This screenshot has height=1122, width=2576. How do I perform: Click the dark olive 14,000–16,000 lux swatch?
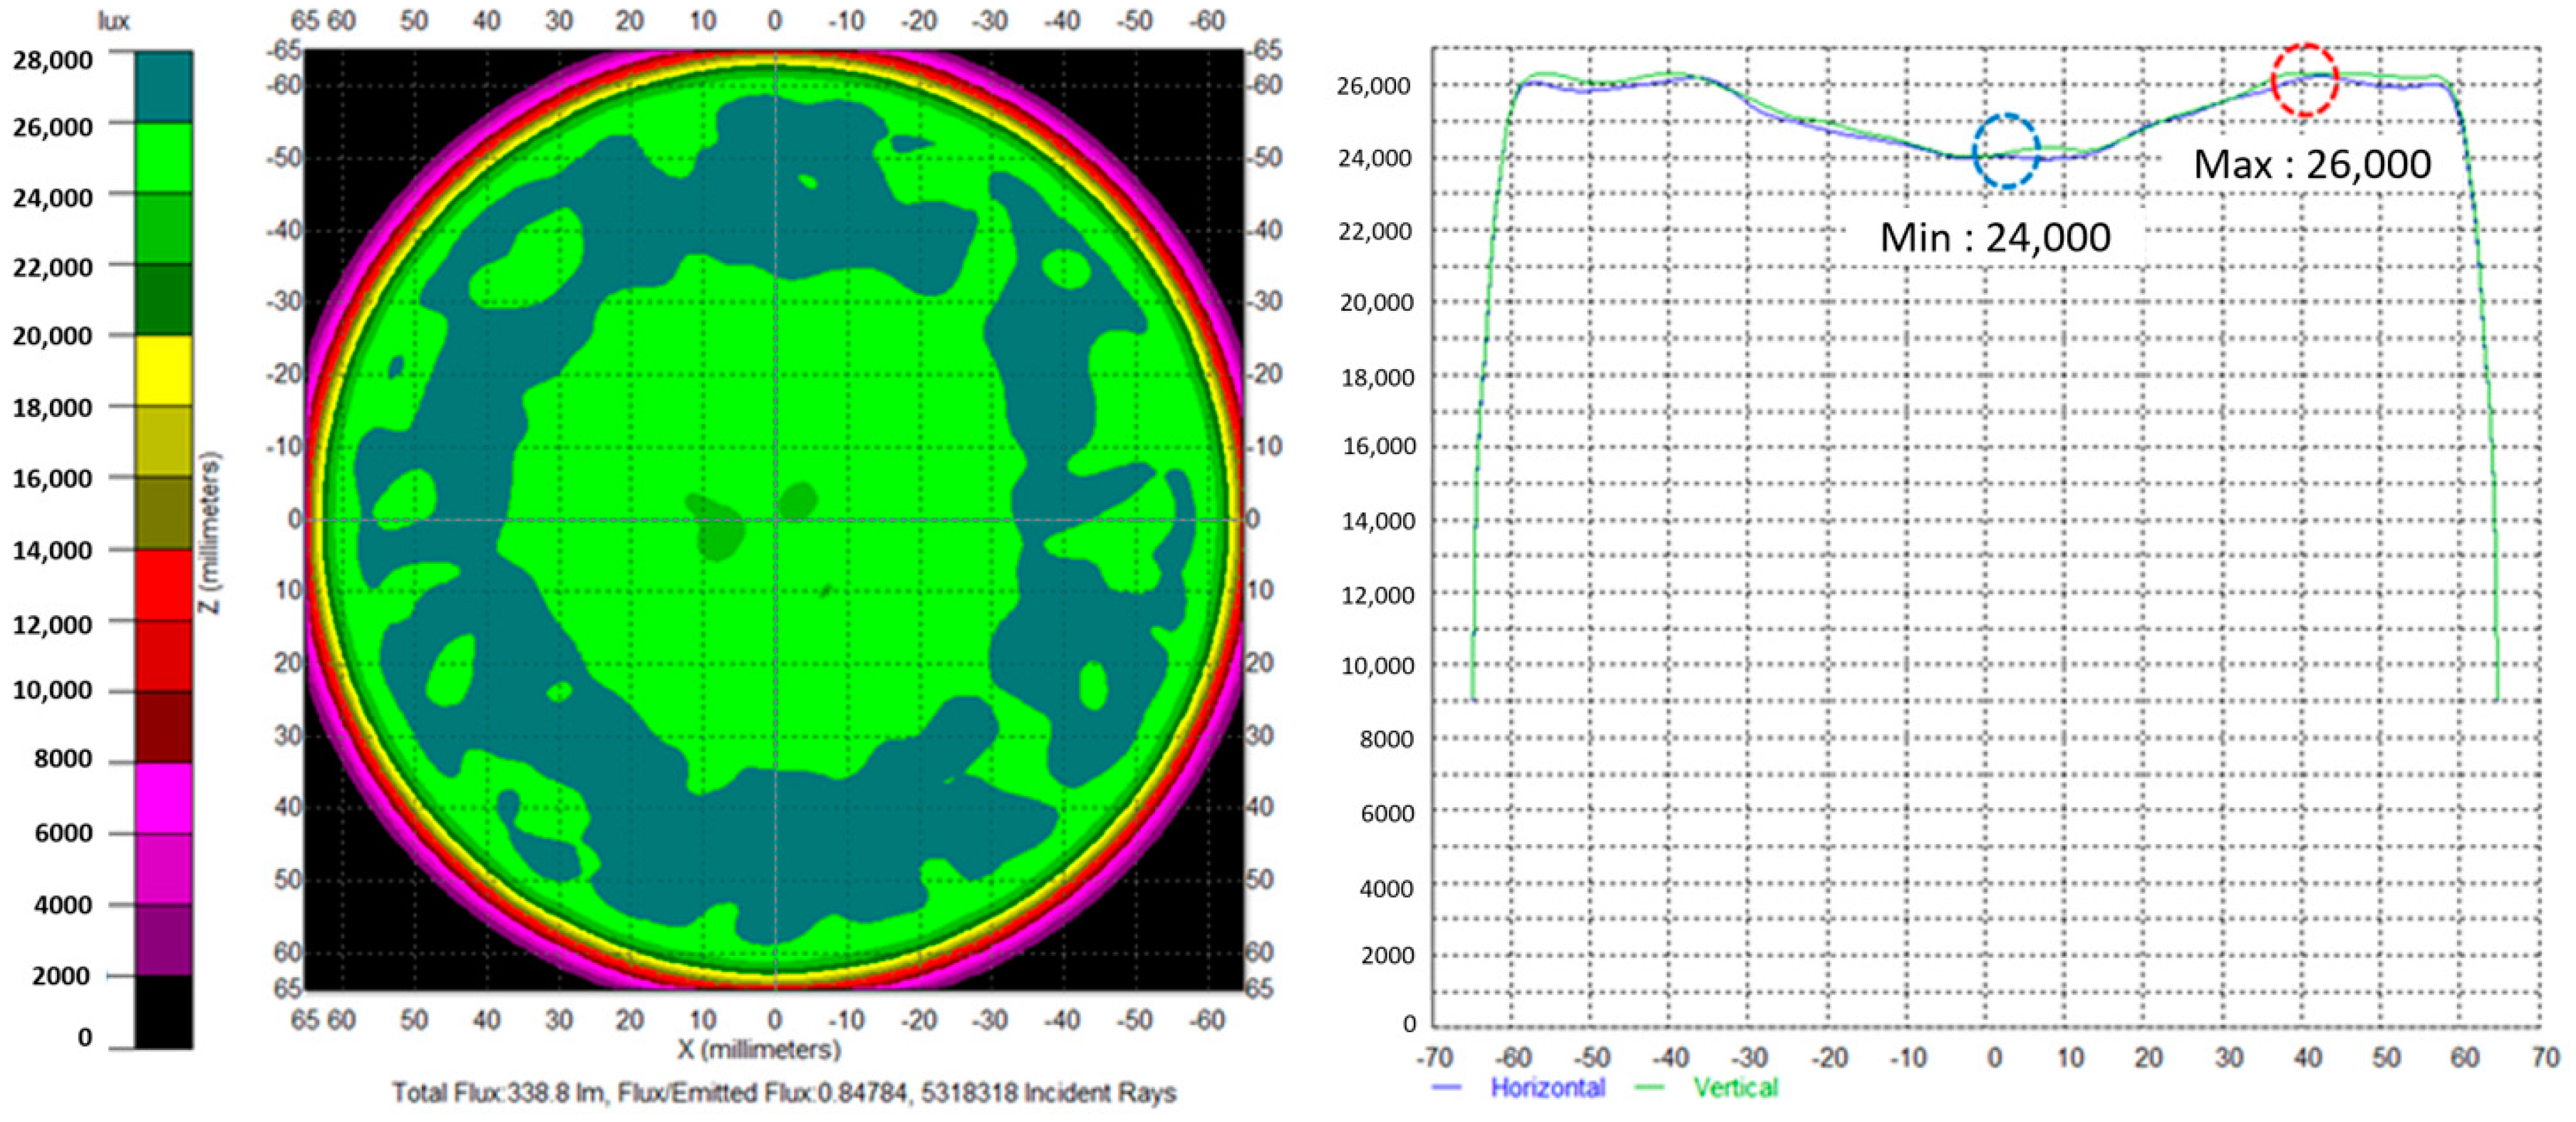164,512
